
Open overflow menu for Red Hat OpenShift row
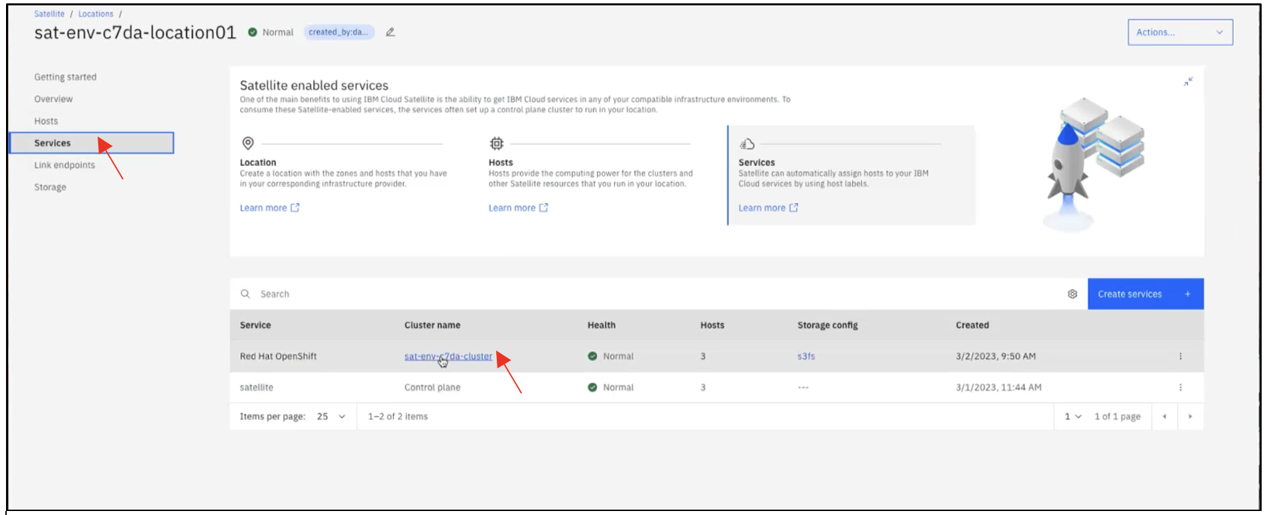pyautogui.click(x=1180, y=356)
